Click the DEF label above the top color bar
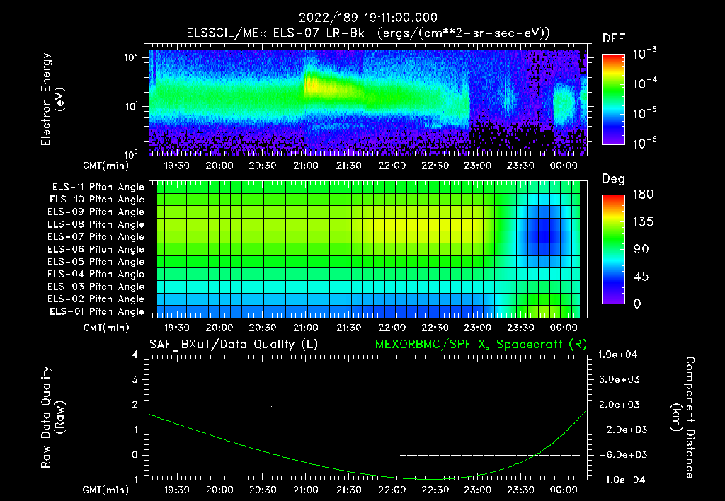This screenshot has height=501, width=725. pyautogui.click(x=613, y=39)
